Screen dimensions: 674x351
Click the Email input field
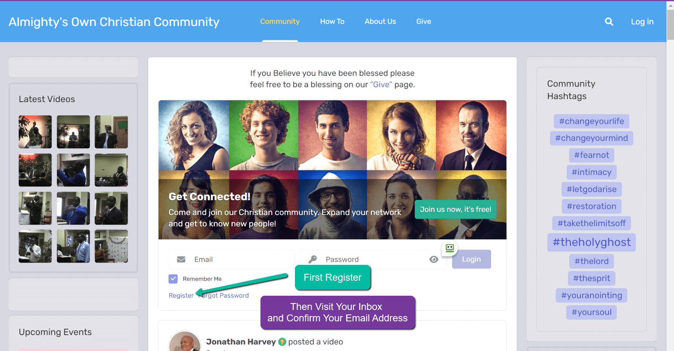(x=232, y=260)
